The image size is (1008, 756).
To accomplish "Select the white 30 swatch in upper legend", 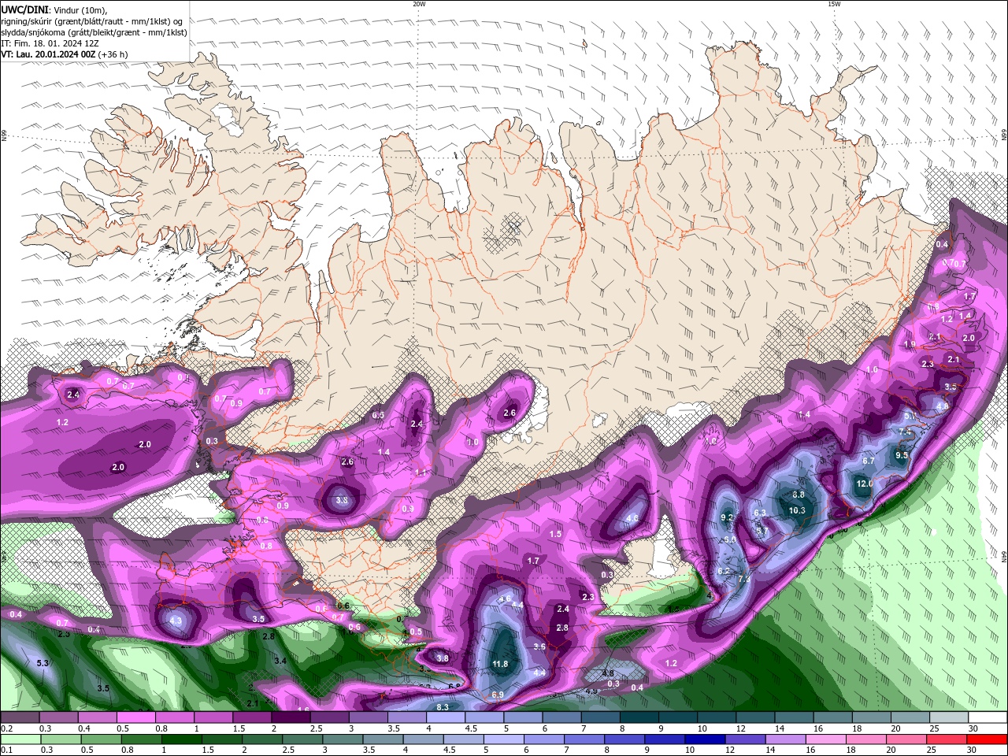I will (x=987, y=717).
